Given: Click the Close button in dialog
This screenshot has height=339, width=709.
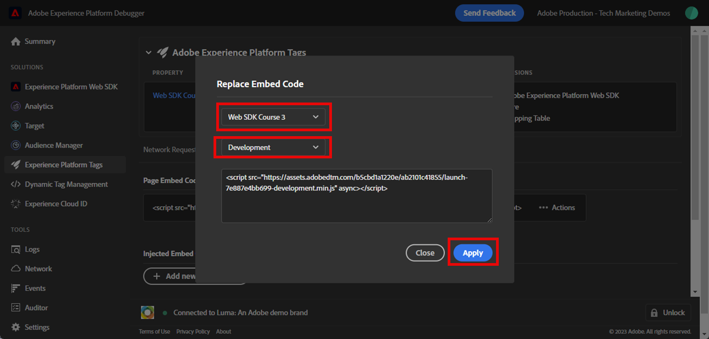Looking at the screenshot, I should pos(425,253).
